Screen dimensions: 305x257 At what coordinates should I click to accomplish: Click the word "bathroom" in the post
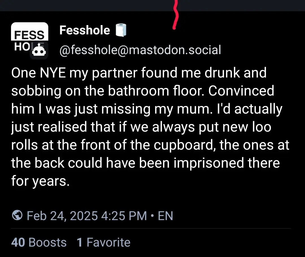(x=138, y=91)
